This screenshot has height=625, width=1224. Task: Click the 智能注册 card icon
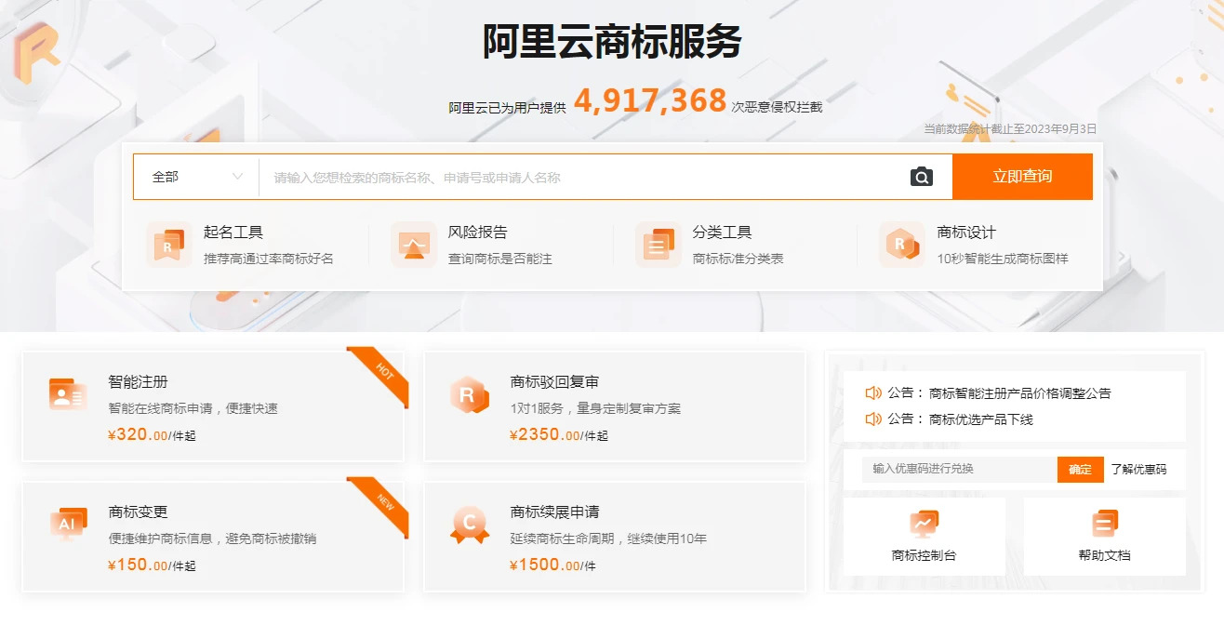pyautogui.click(x=68, y=394)
